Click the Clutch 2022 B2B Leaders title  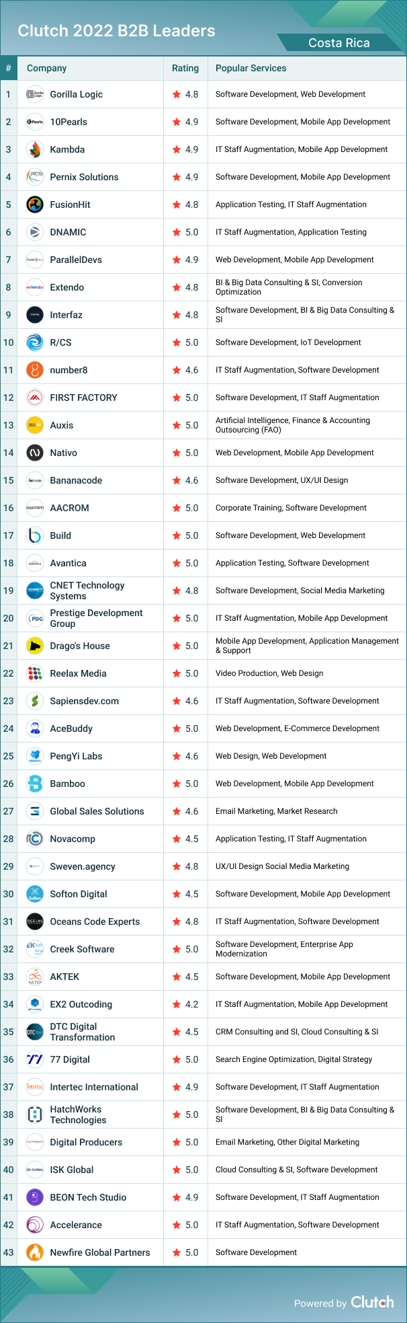pyautogui.click(x=116, y=31)
